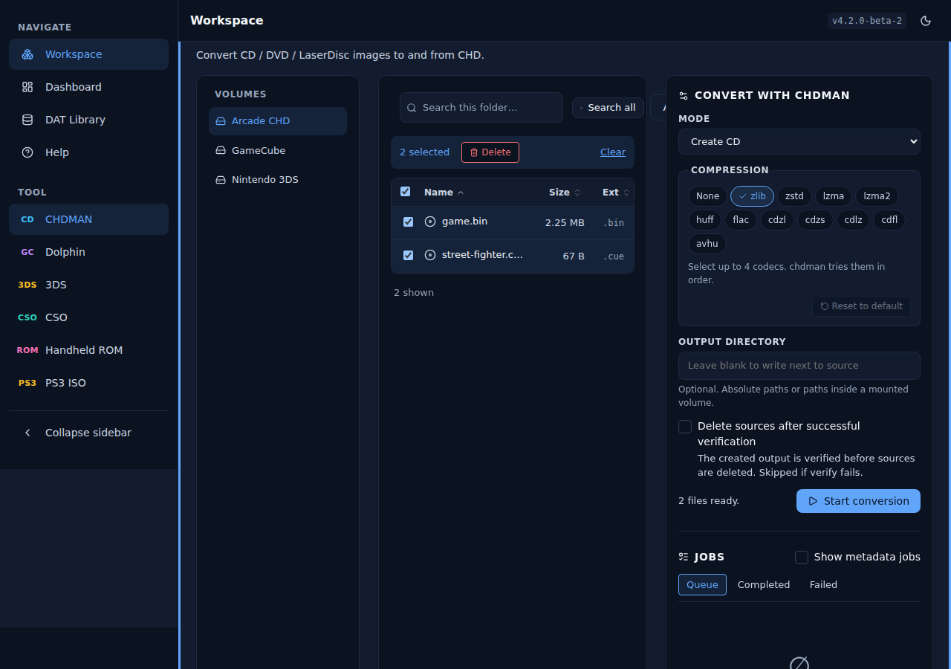951x669 pixels.
Task: Enable the zstd codec
Action: pyautogui.click(x=794, y=196)
